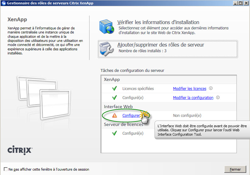Click Nombre de rôles installés : 3 text
The image size is (250, 175).
pos(143,51)
